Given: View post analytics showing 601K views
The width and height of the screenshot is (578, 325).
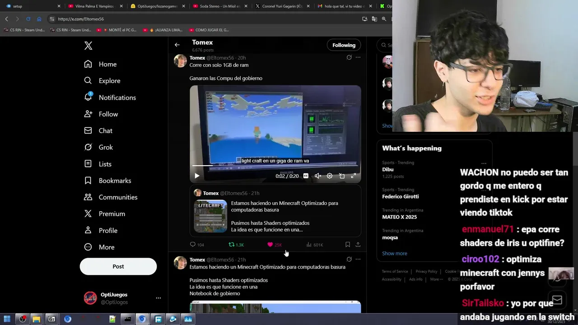Looking at the screenshot, I should (x=314, y=245).
